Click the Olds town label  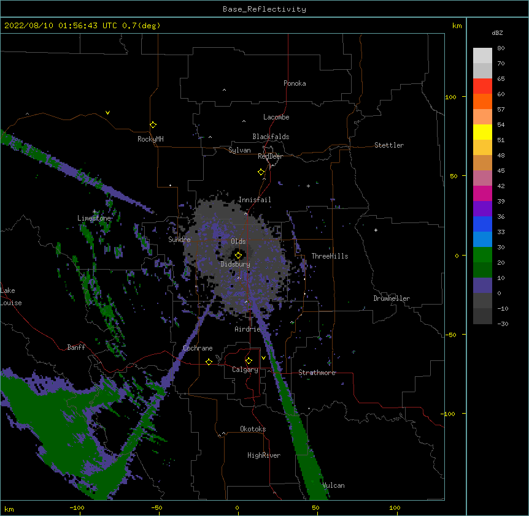(238, 241)
